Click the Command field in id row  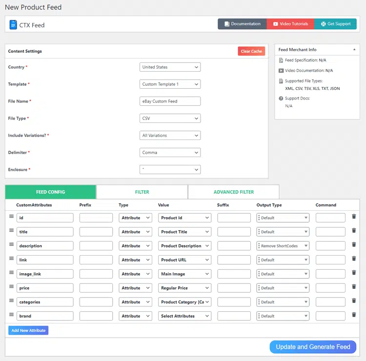(x=330, y=218)
